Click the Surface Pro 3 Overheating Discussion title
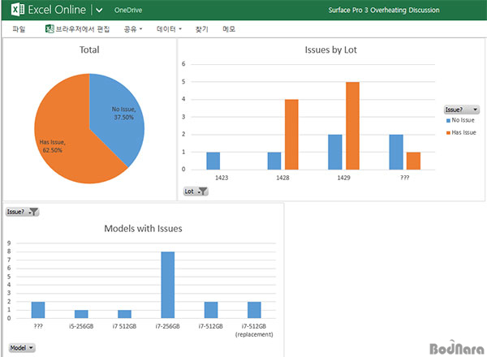Image resolution: width=487 pixels, height=357 pixels. 384,11
